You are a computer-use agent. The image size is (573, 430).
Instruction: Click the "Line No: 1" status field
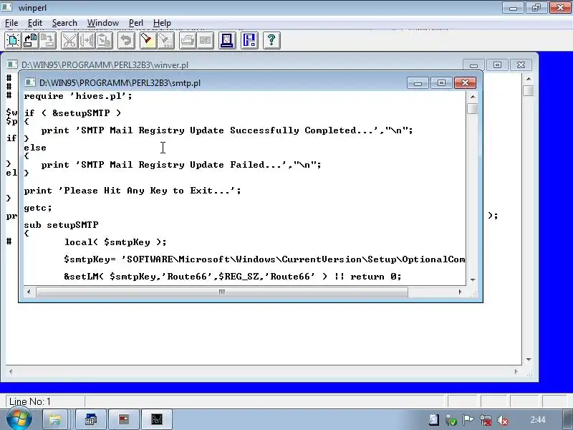(x=45, y=401)
